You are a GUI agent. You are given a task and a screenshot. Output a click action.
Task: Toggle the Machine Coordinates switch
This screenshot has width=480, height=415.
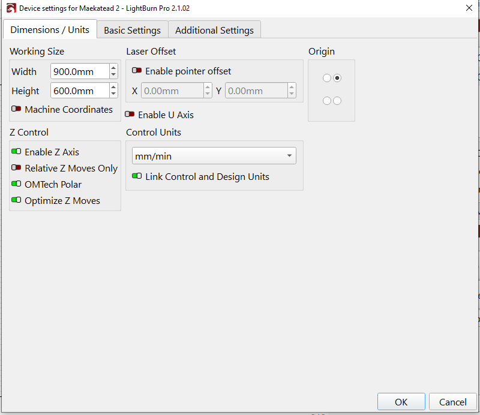[x=16, y=109]
